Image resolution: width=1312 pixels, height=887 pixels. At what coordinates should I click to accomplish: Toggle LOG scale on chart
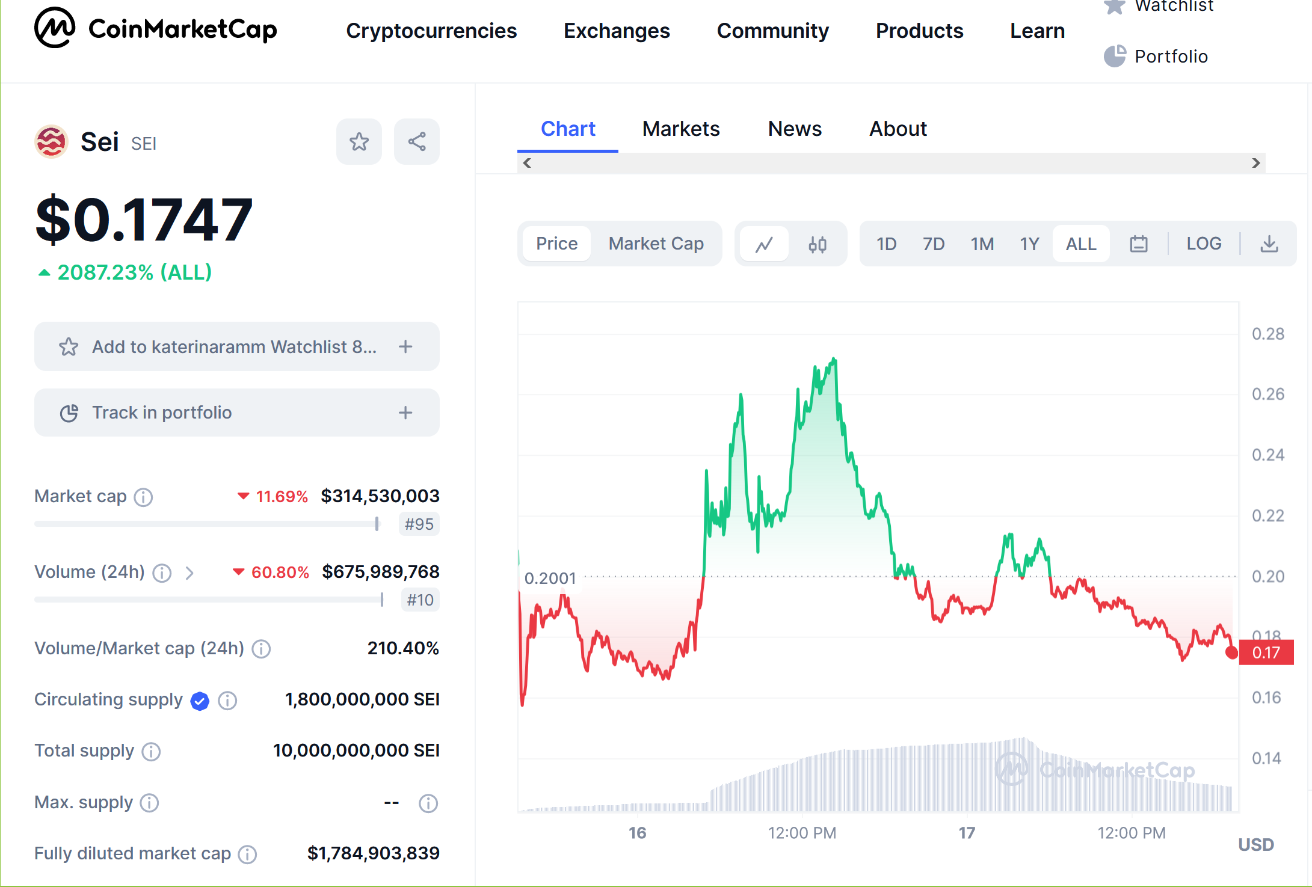[x=1204, y=244]
